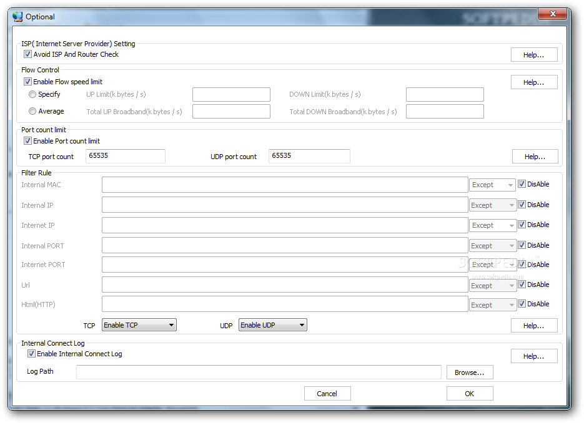Open the Enable UDP dropdown
Viewport: 584px width, 423px height.
point(272,325)
